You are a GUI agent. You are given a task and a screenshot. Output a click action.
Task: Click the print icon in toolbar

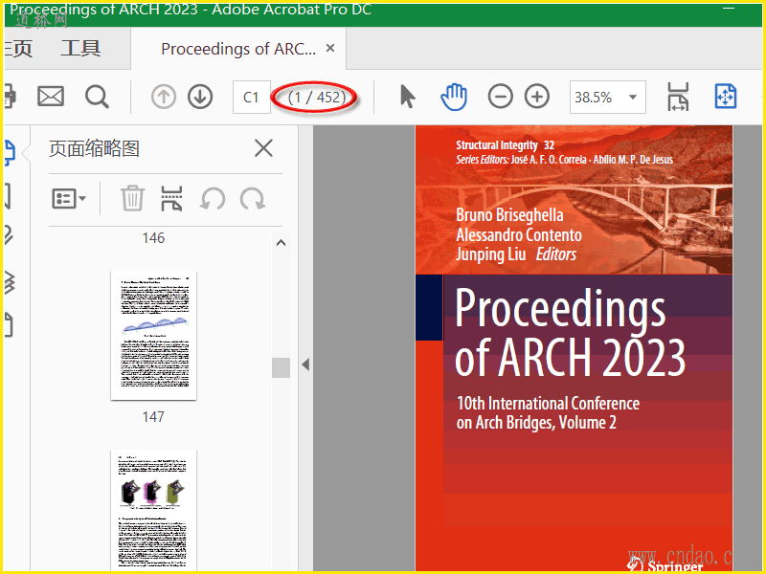point(10,97)
